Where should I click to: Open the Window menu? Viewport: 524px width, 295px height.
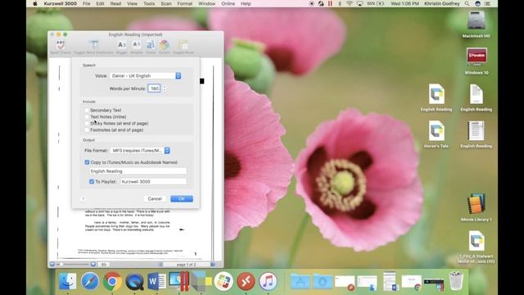click(x=207, y=3)
